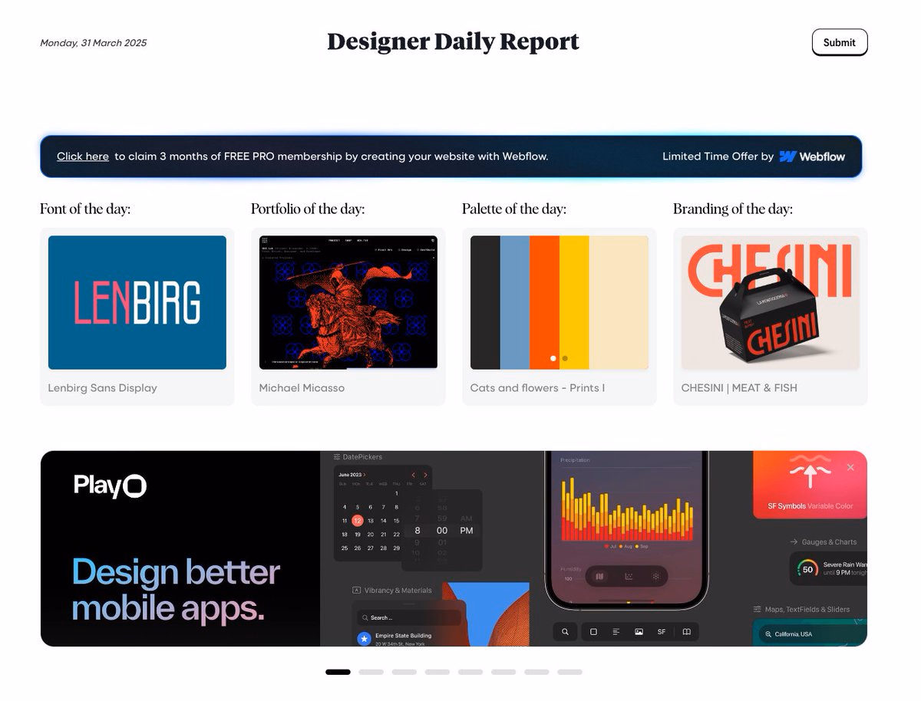Click 'Lenbirg Sans Display' caption
The height and width of the screenshot is (701, 921).
tap(103, 388)
